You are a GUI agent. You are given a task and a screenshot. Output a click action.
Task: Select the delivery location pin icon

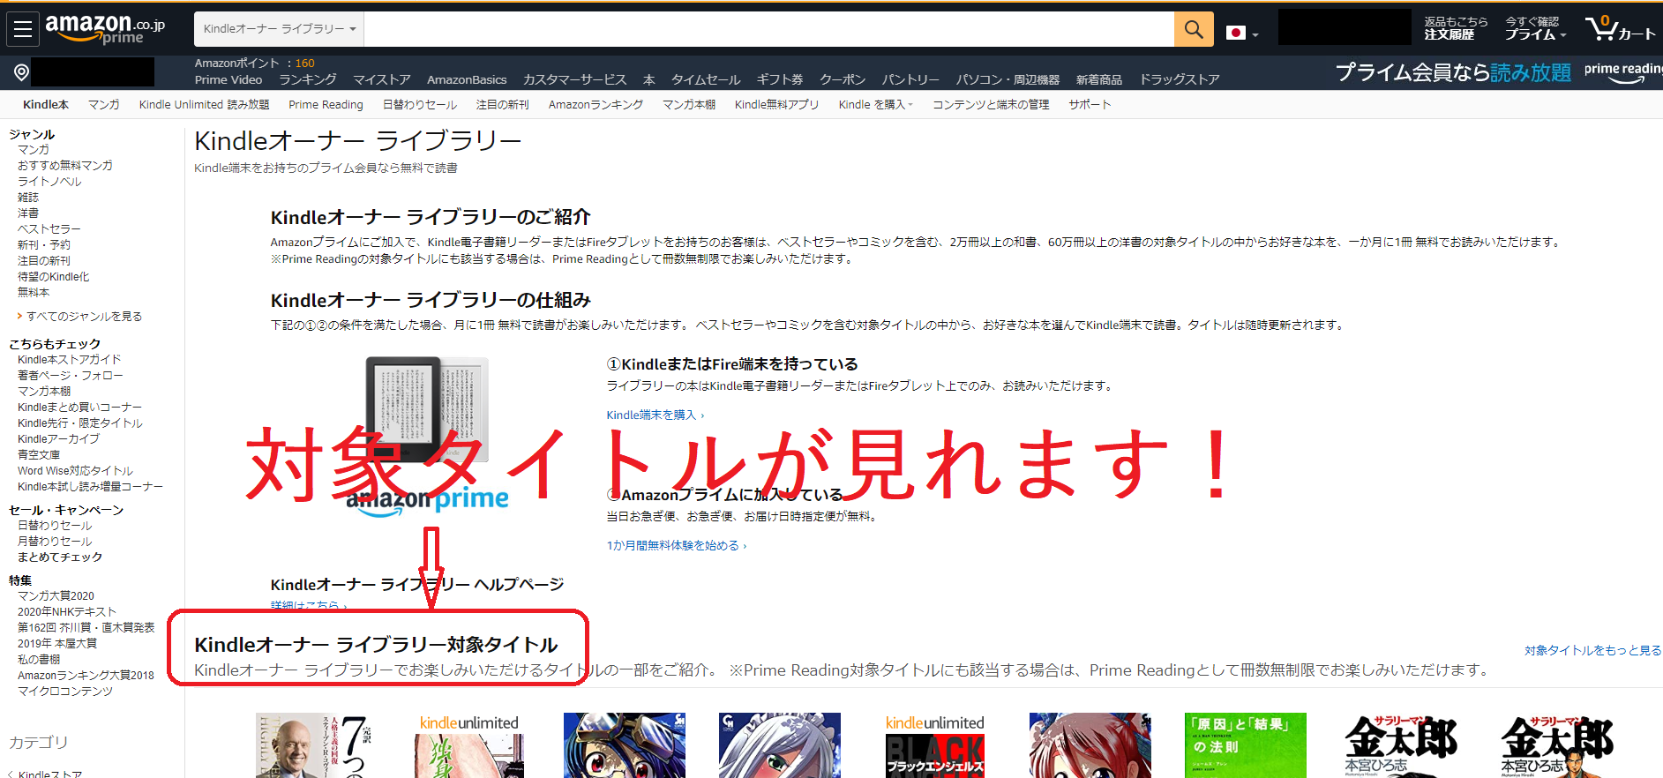tap(22, 71)
